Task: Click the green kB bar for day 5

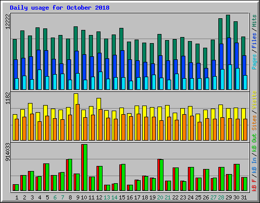Action: [x=47, y=177]
